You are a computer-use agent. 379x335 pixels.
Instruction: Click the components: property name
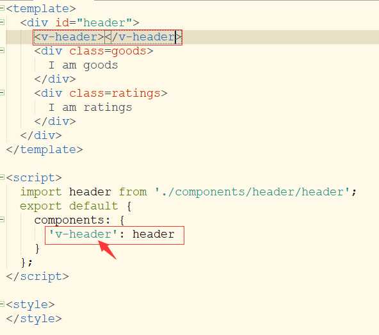pos(72,220)
